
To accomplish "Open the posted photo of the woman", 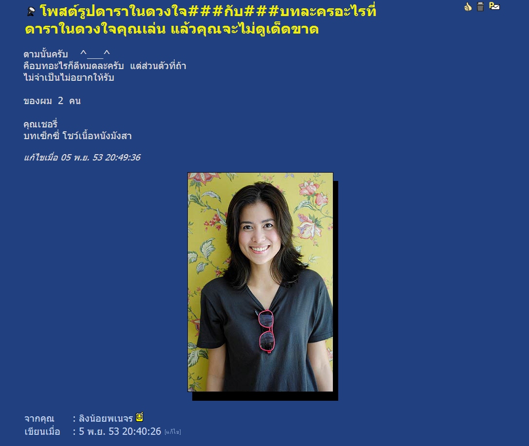I will pyautogui.click(x=260, y=282).
